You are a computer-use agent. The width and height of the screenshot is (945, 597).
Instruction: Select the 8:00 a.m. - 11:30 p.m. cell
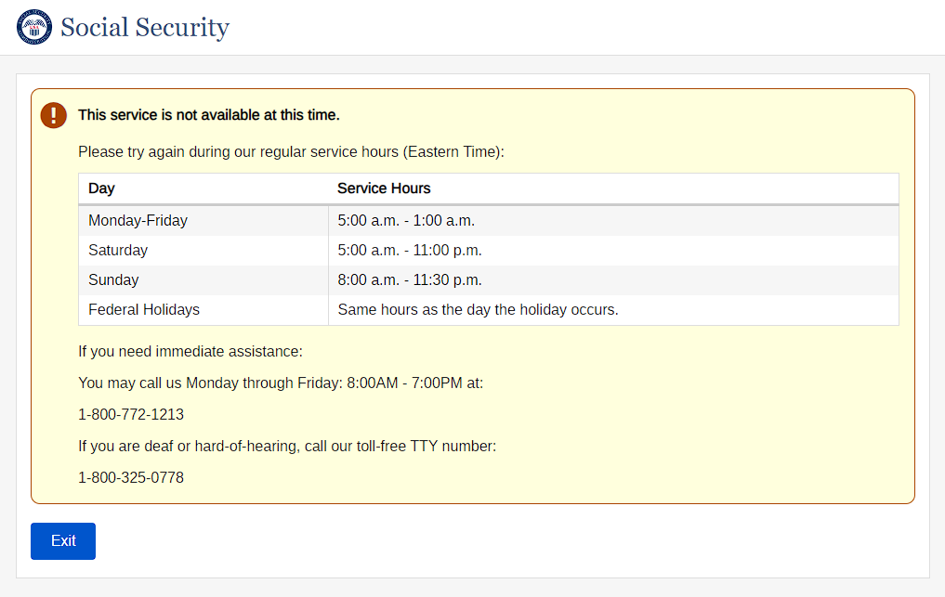[410, 280]
